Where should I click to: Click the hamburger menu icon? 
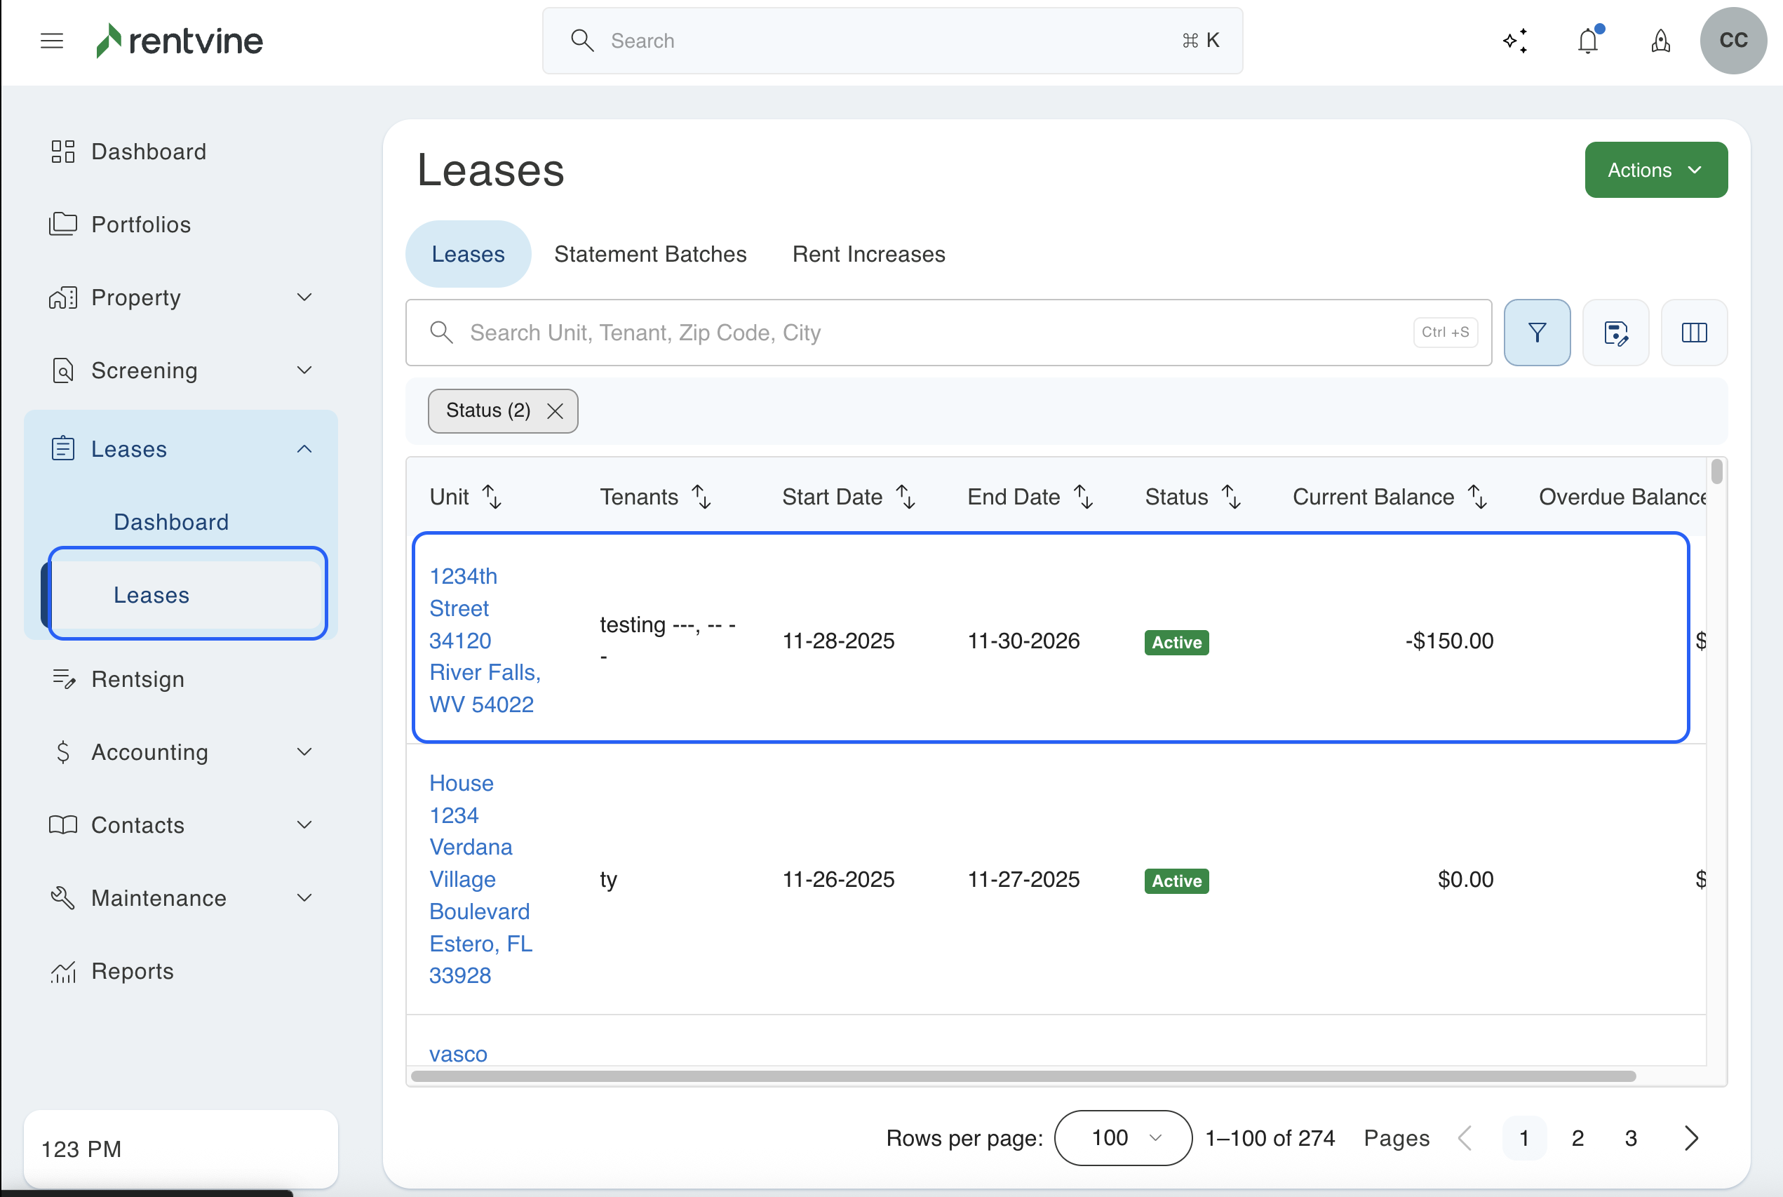pos(51,41)
